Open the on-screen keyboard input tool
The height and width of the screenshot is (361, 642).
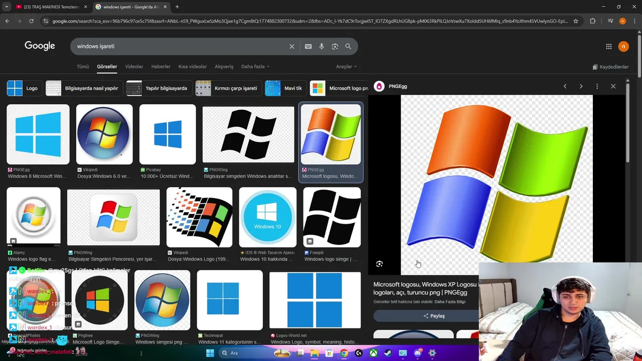point(308,46)
